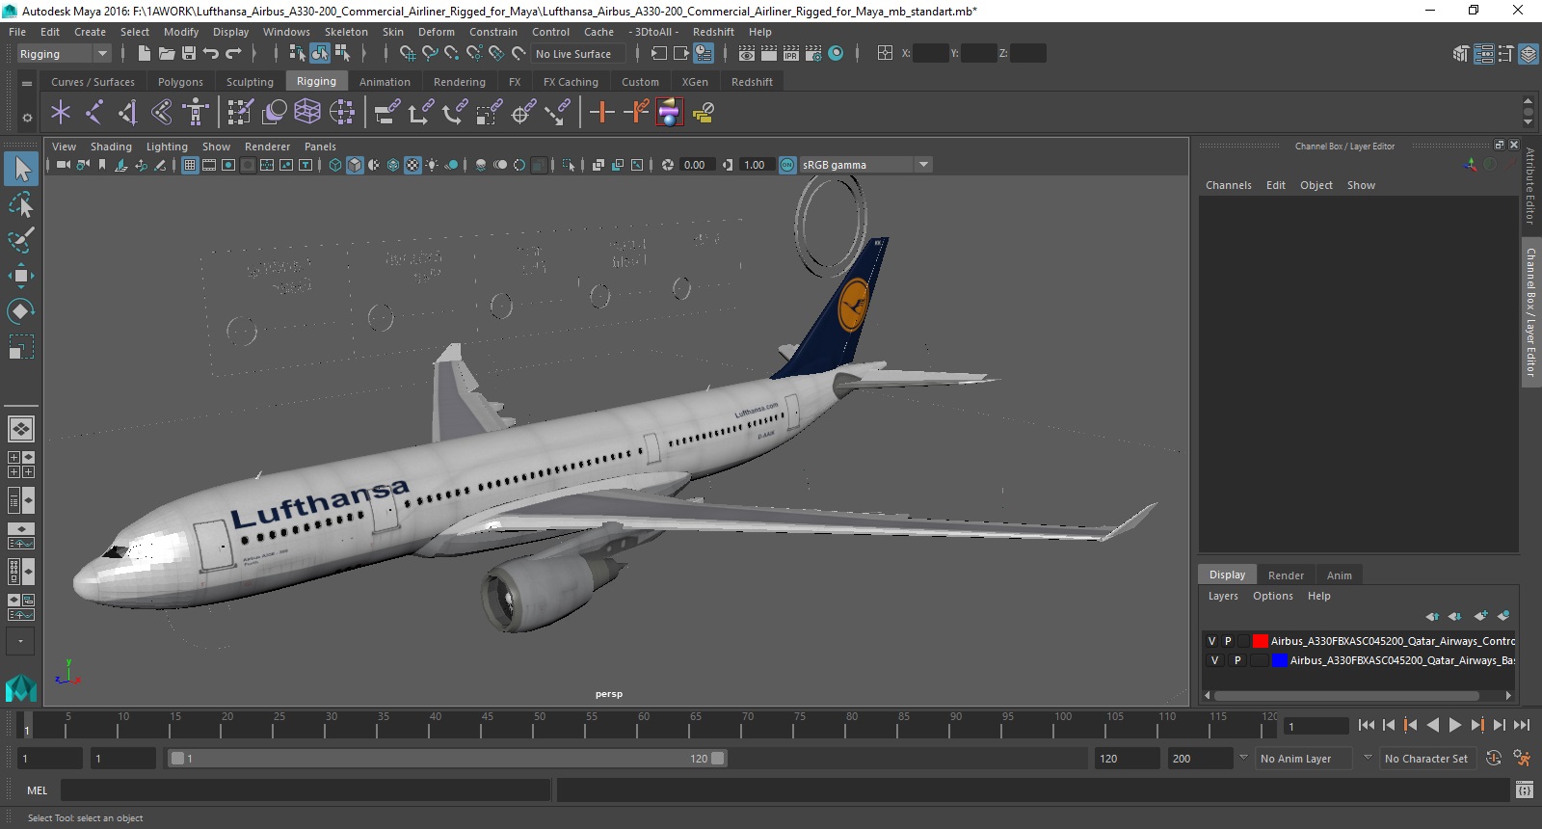Click the Open Scene folder icon
1542x829 pixels.
click(x=166, y=54)
